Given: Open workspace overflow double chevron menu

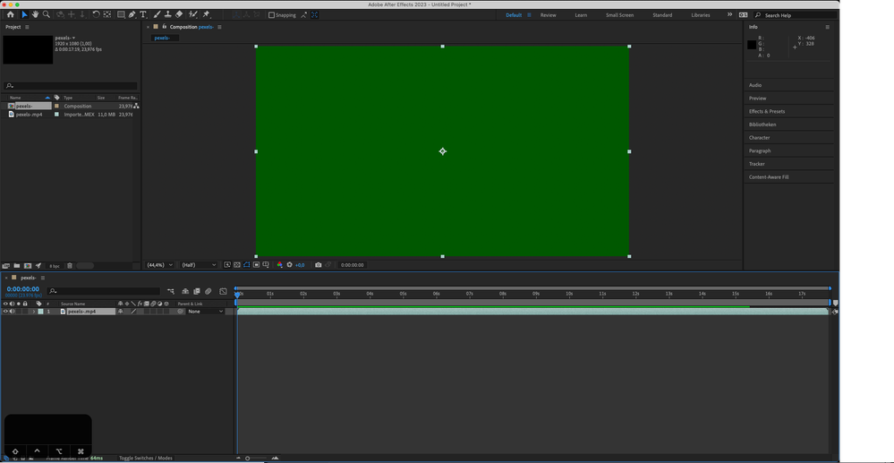Looking at the screenshot, I should [729, 15].
